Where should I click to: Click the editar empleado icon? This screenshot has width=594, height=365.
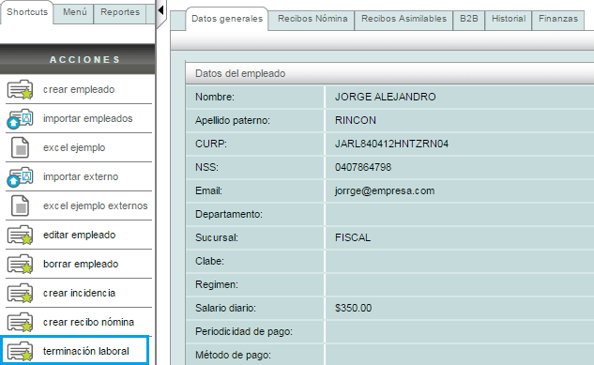20,235
